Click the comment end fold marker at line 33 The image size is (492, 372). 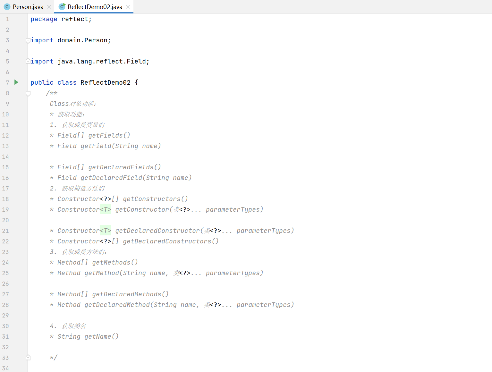click(28, 358)
